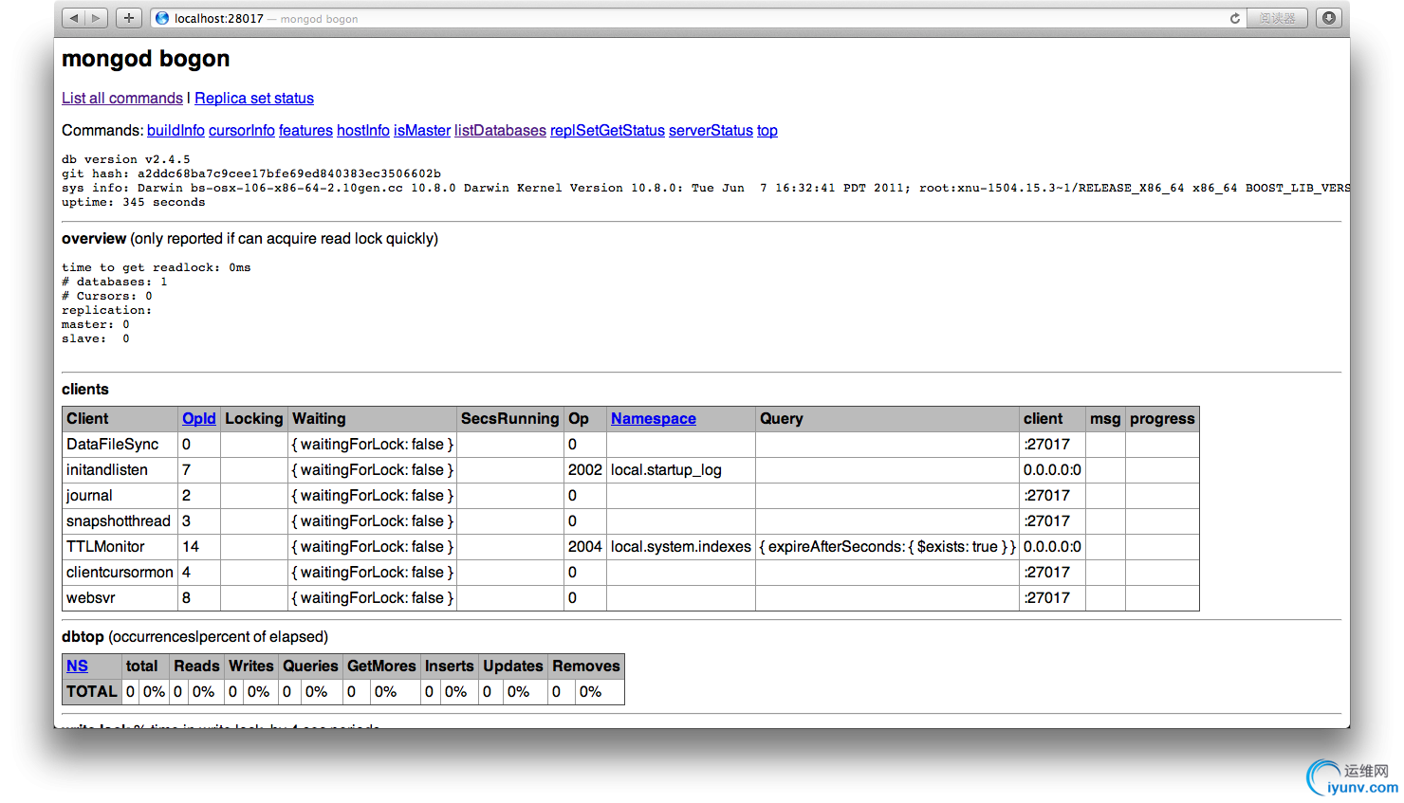
Task: Open the Reader button in address bar
Action: click(1277, 18)
